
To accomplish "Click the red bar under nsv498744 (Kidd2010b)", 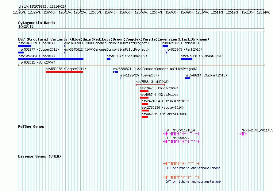I will [x=144, y=98].
